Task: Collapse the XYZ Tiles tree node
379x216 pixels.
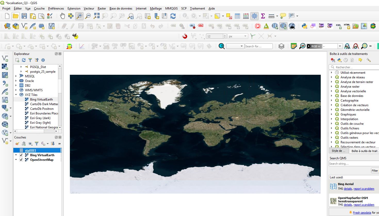Action: (x=16, y=95)
